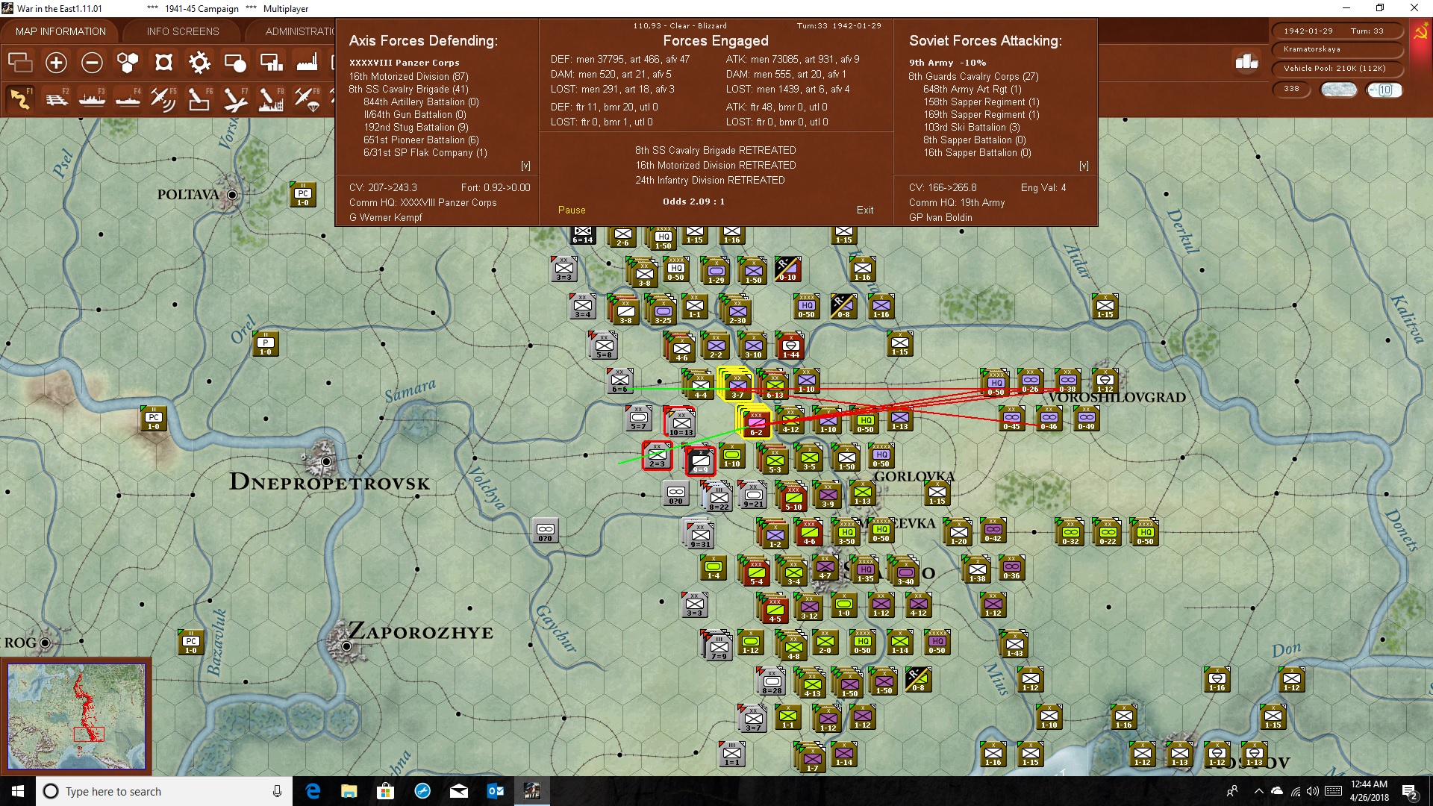Image resolution: width=1433 pixels, height=806 pixels.
Task: Select the F9 air transport parachute icon
Action: [307, 99]
